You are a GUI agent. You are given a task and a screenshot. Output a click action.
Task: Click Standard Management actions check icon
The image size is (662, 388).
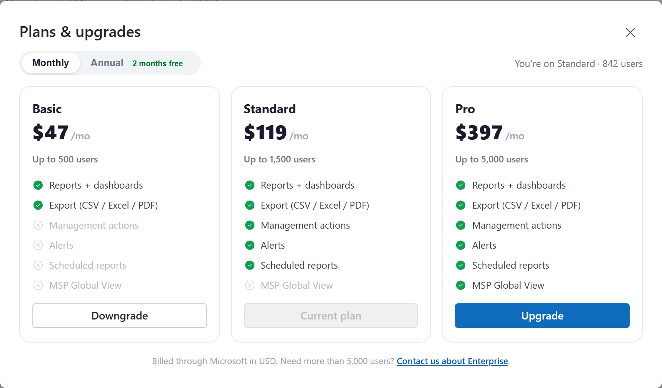coord(250,226)
